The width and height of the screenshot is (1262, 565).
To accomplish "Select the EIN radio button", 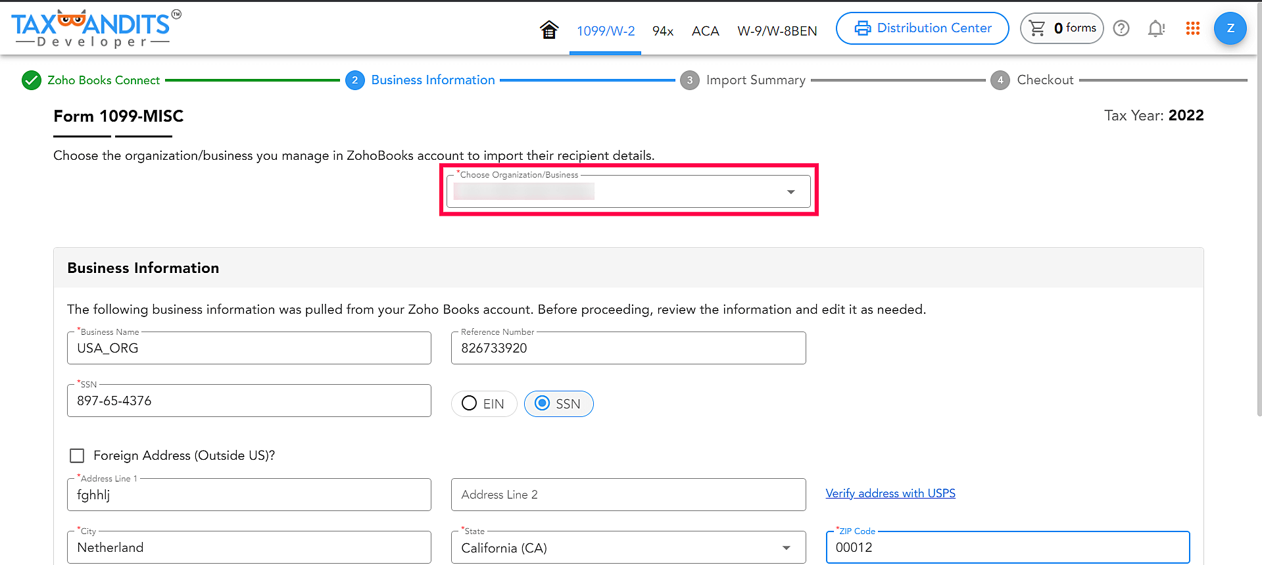I will click(470, 403).
